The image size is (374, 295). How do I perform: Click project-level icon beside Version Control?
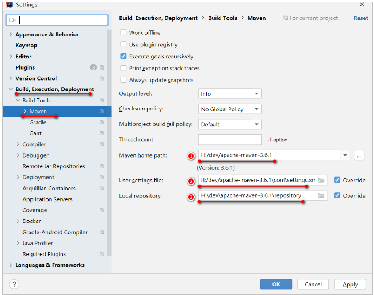click(102, 78)
